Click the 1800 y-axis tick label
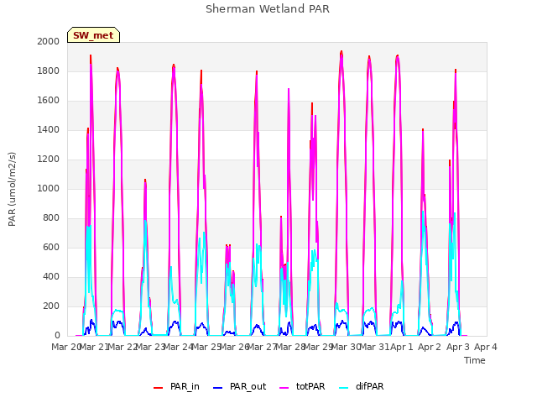 tap(49, 71)
